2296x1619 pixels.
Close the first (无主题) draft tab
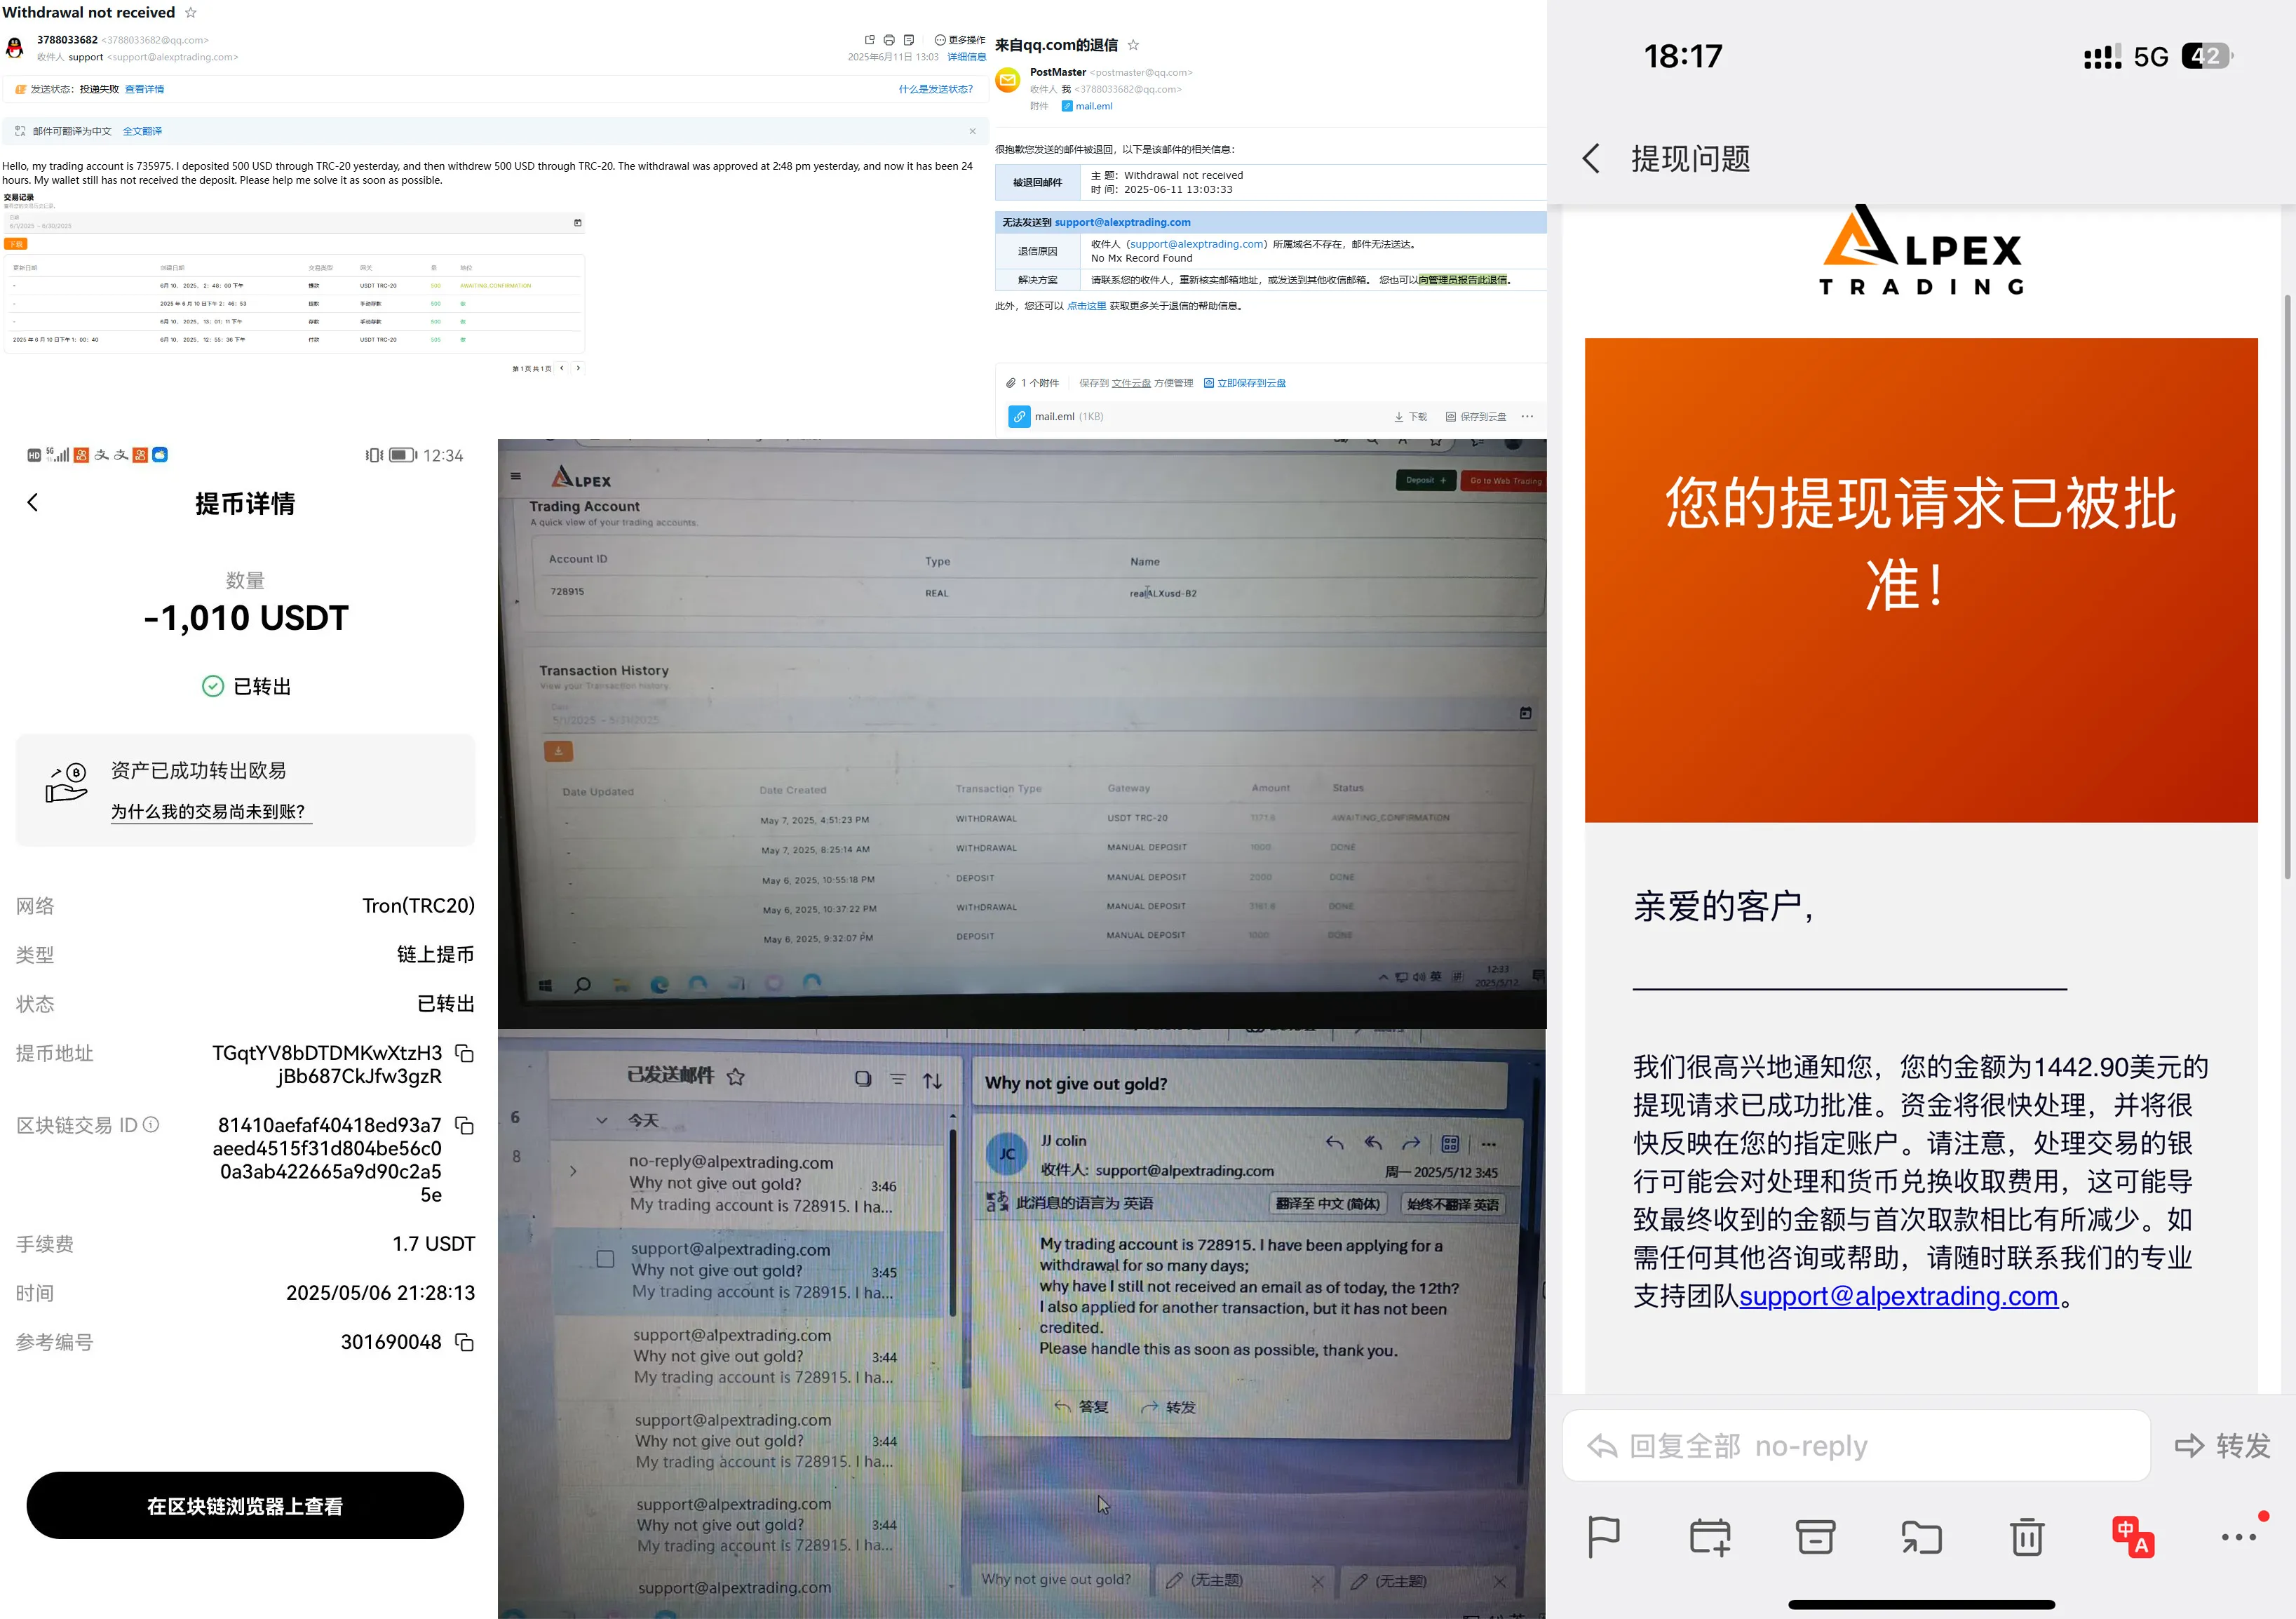1317,1582
